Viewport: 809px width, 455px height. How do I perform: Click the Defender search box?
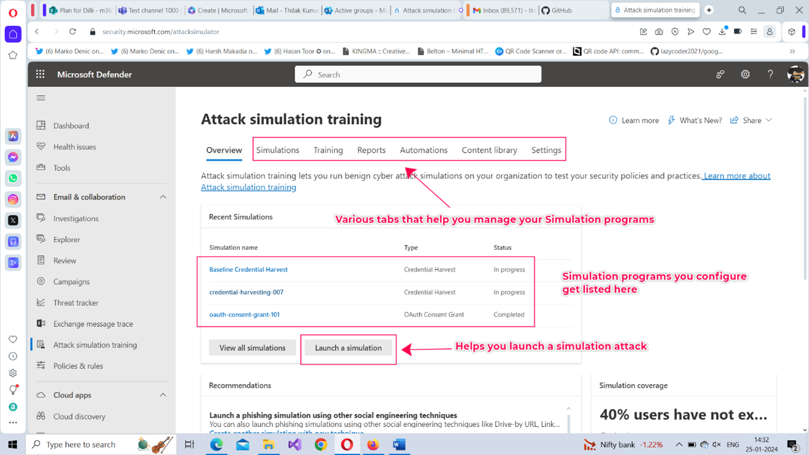418,74
